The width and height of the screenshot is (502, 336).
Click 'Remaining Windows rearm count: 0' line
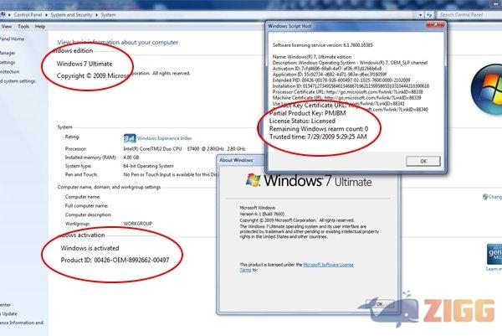coord(319,129)
